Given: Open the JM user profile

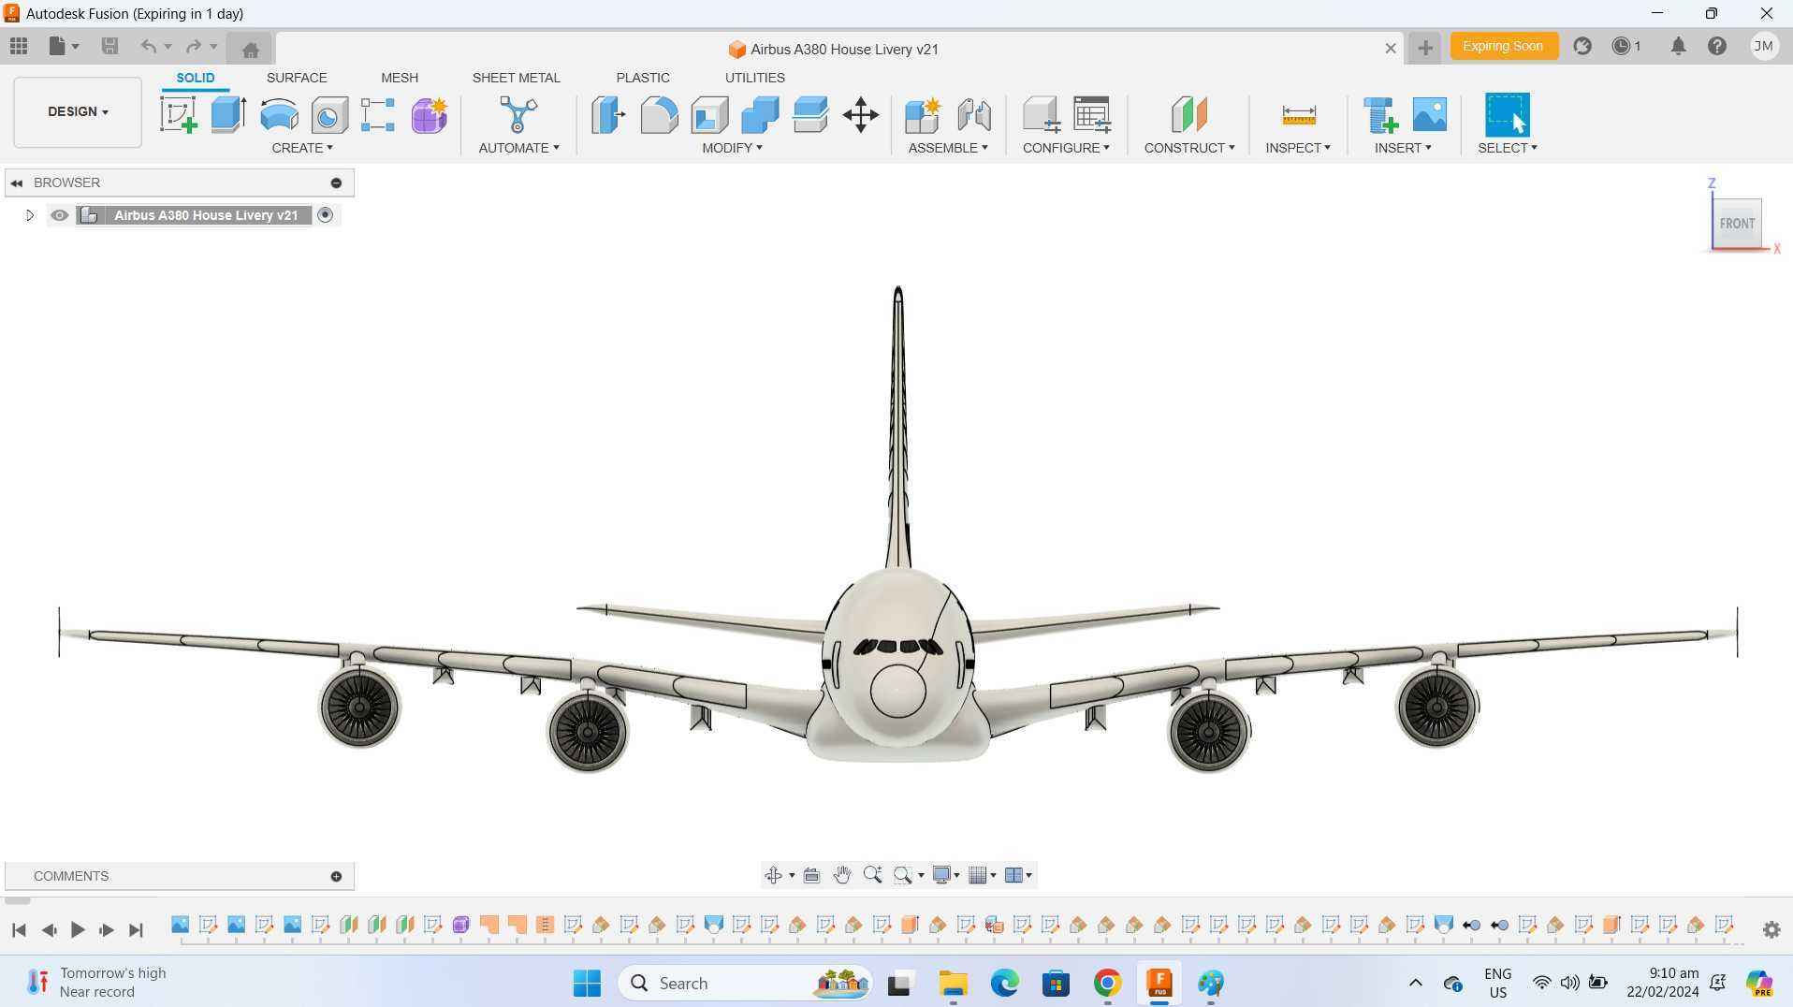Looking at the screenshot, I should tap(1764, 46).
